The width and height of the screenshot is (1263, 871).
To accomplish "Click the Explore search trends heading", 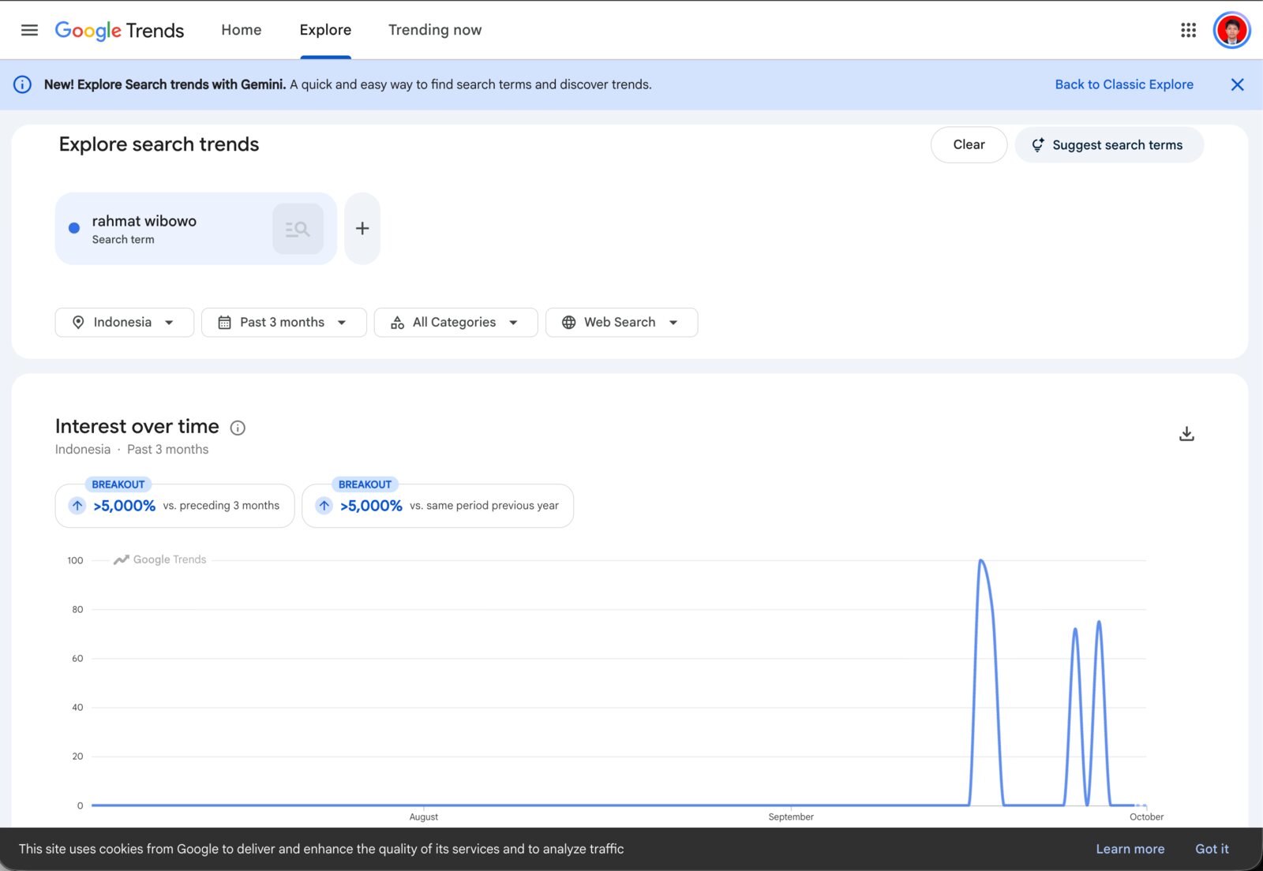I will [x=159, y=144].
